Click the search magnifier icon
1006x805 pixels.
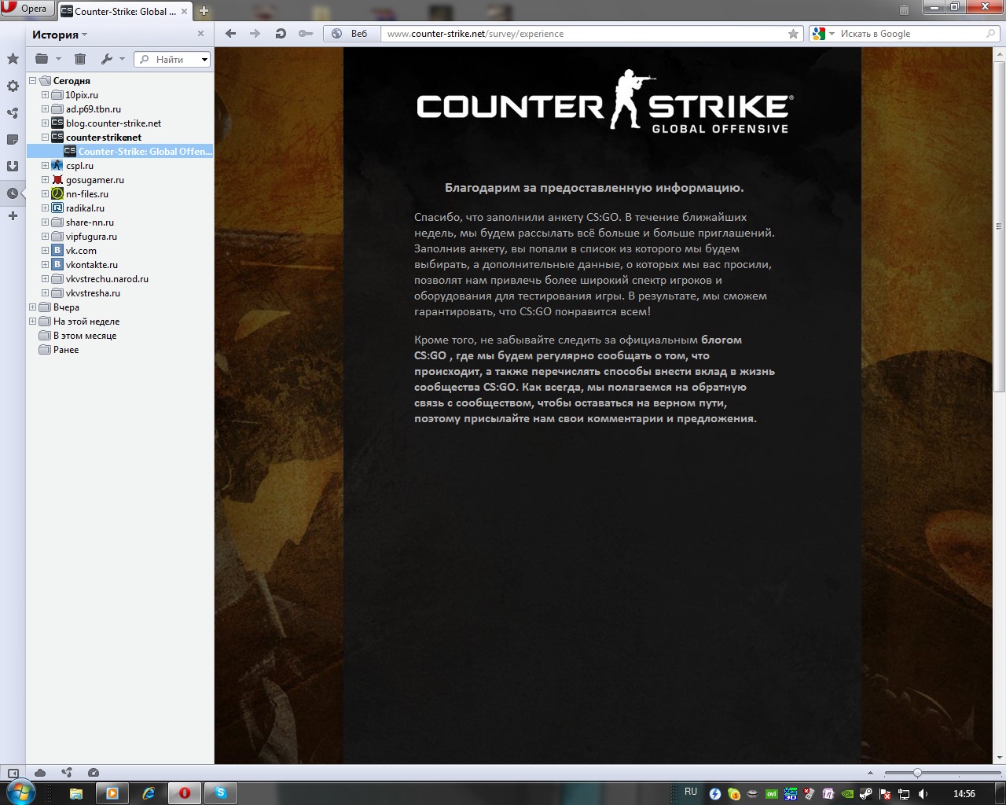(x=990, y=34)
